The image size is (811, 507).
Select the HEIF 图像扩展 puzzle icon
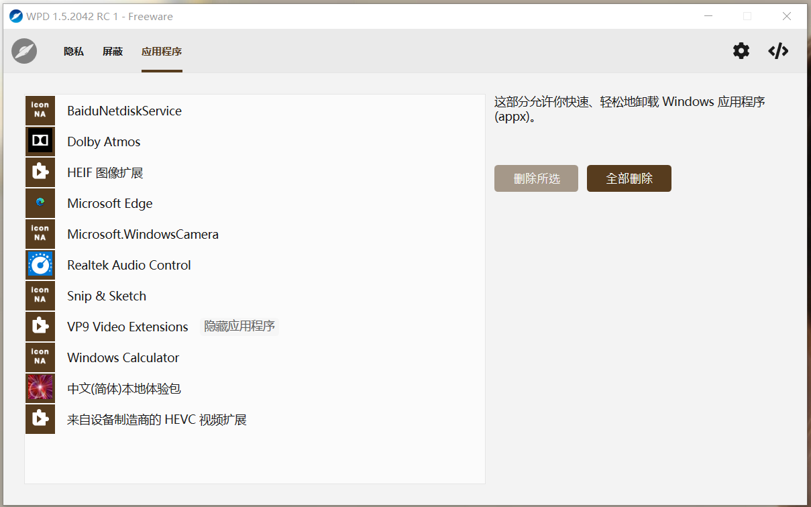tap(40, 172)
